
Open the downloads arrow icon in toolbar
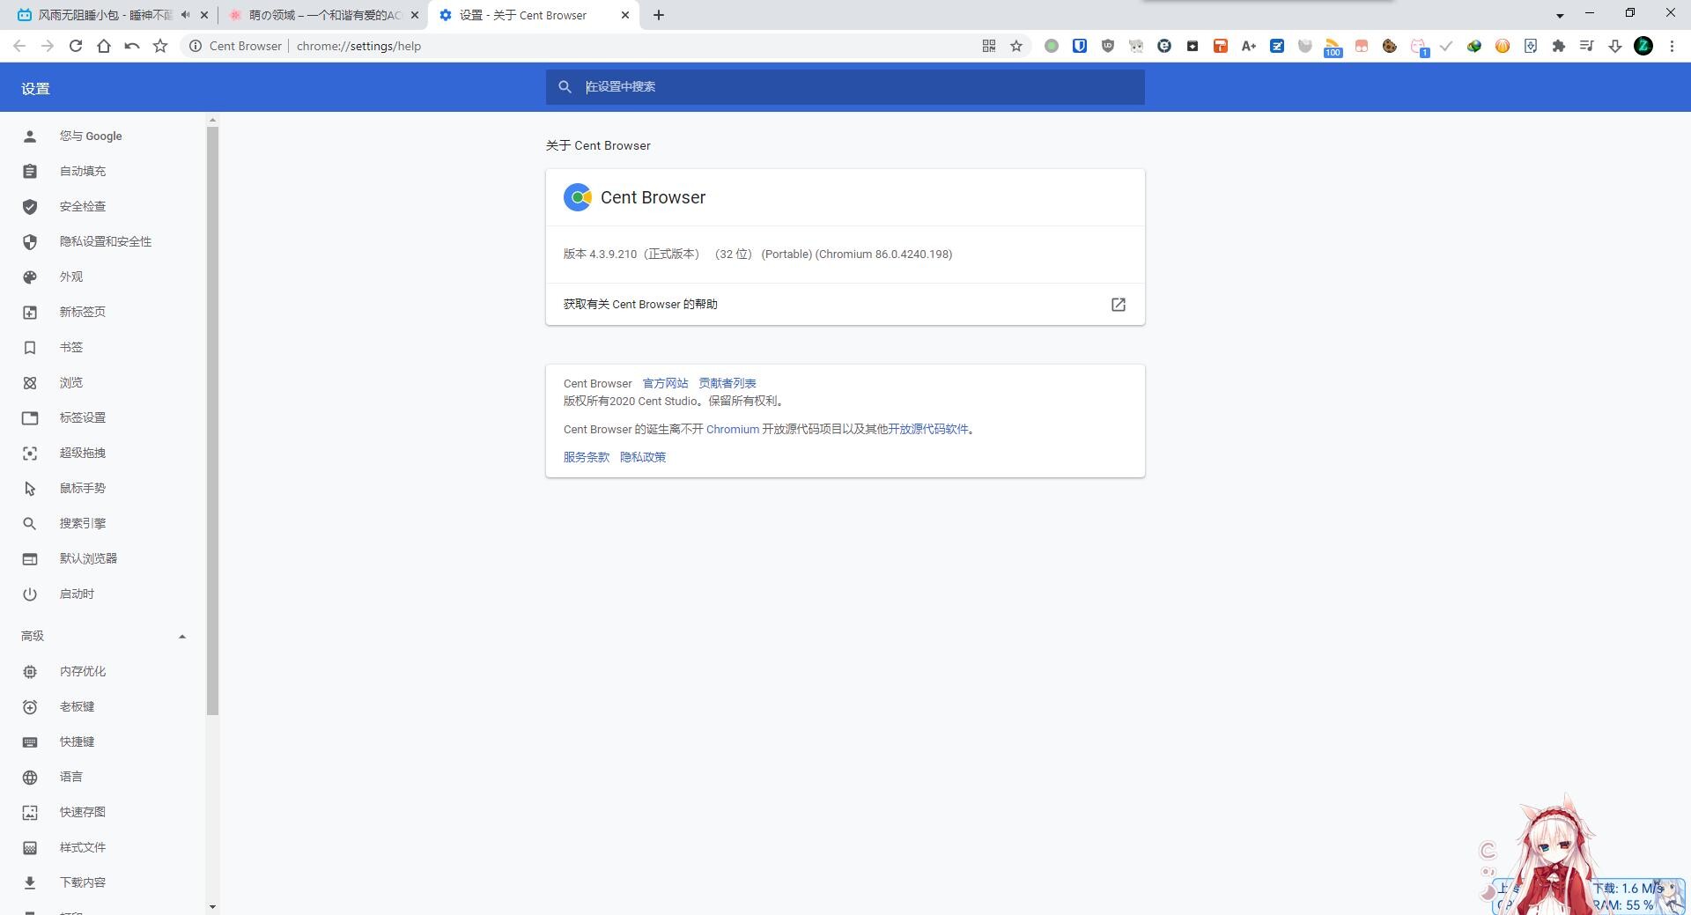(x=1614, y=46)
